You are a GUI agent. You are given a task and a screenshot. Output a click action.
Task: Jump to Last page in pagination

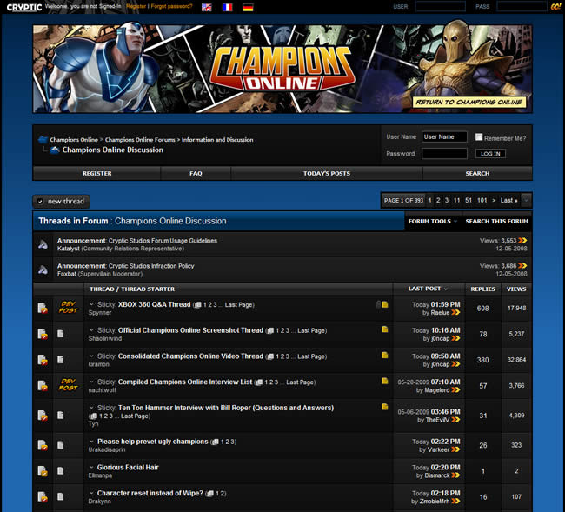pos(508,200)
